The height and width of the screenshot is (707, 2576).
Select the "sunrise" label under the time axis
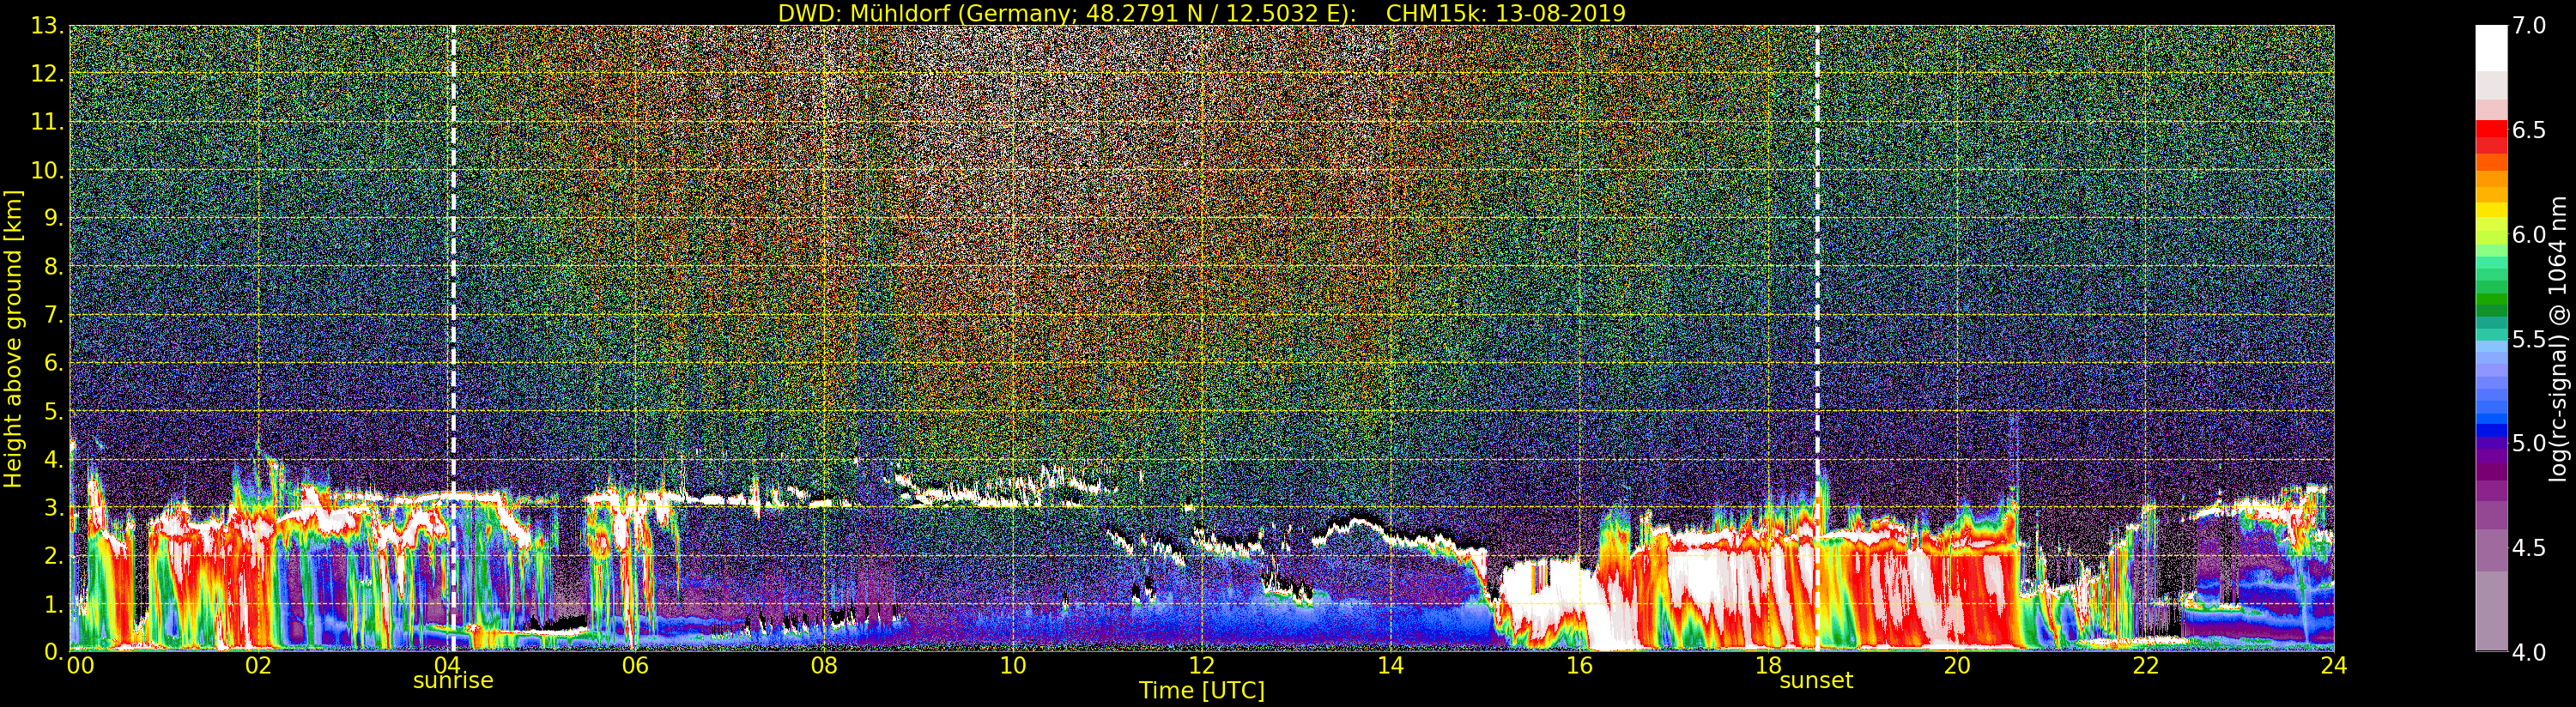453,681
